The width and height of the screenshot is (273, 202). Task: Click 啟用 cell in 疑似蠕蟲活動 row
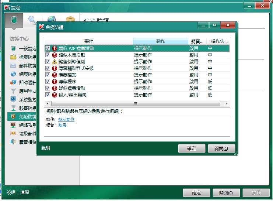194,88
